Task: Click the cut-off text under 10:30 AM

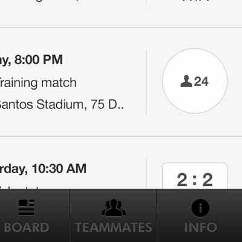Action: [19, 188]
